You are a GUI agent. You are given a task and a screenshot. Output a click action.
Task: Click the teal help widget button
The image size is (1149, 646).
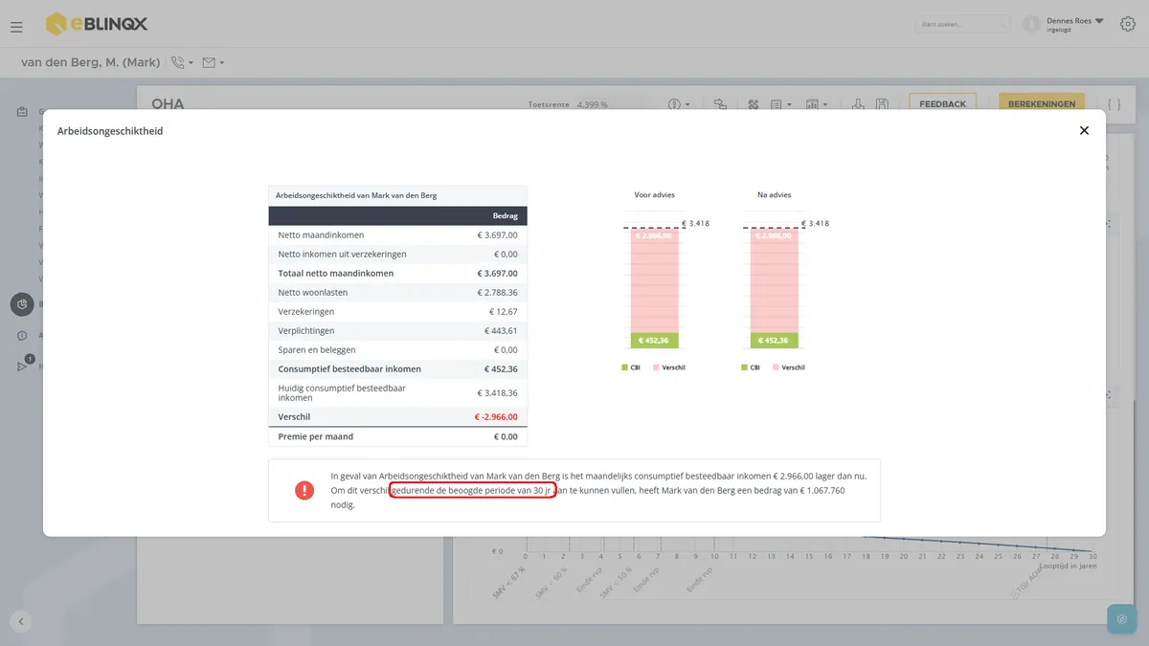(1122, 619)
